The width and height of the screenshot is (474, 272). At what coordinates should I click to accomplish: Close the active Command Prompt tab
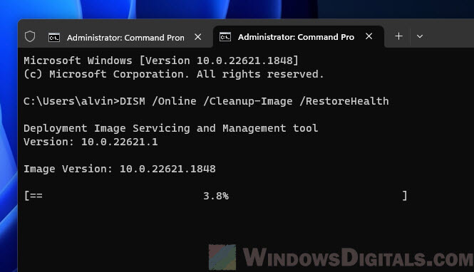click(369, 36)
